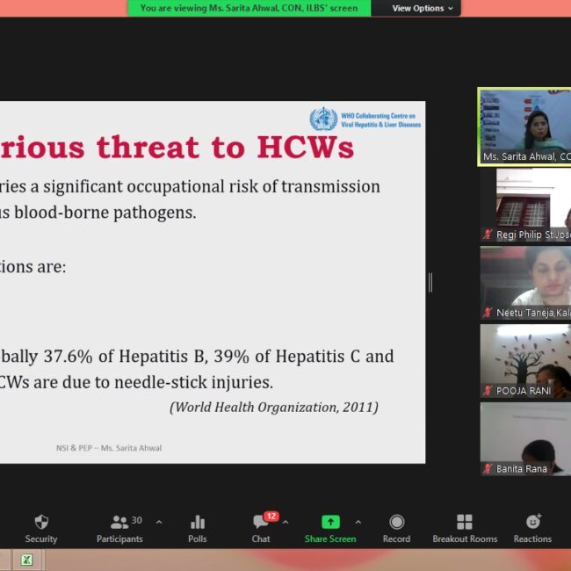Image resolution: width=571 pixels, height=571 pixels.
Task: Click muted mic icon on Banita Rana's video
Action: [x=488, y=469]
